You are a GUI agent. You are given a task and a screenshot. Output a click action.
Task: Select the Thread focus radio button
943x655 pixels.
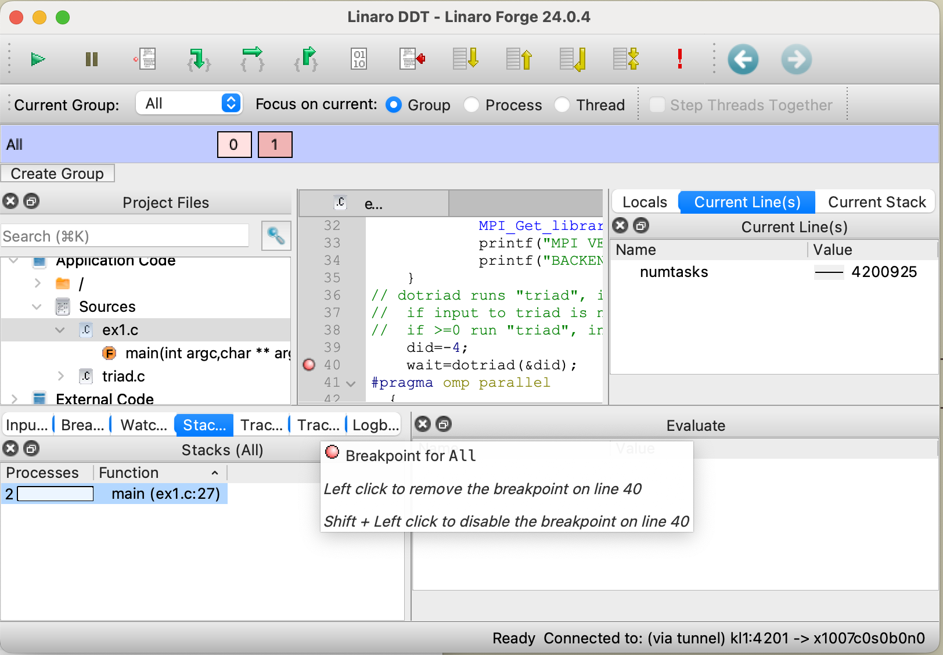click(562, 105)
